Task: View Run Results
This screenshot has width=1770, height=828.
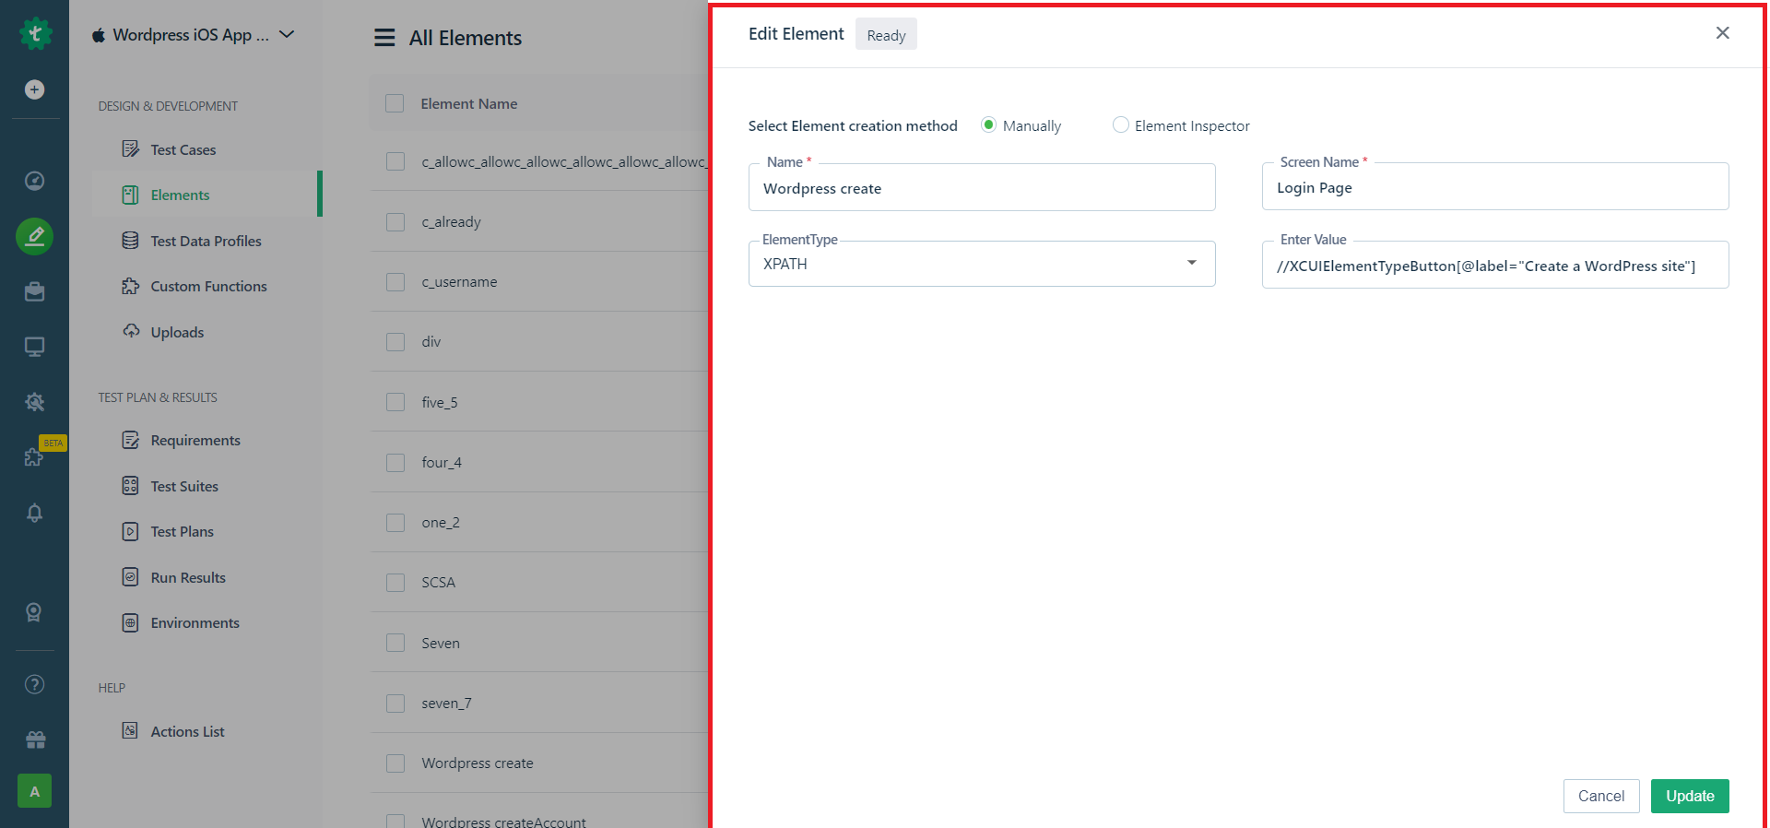Action: point(188,577)
